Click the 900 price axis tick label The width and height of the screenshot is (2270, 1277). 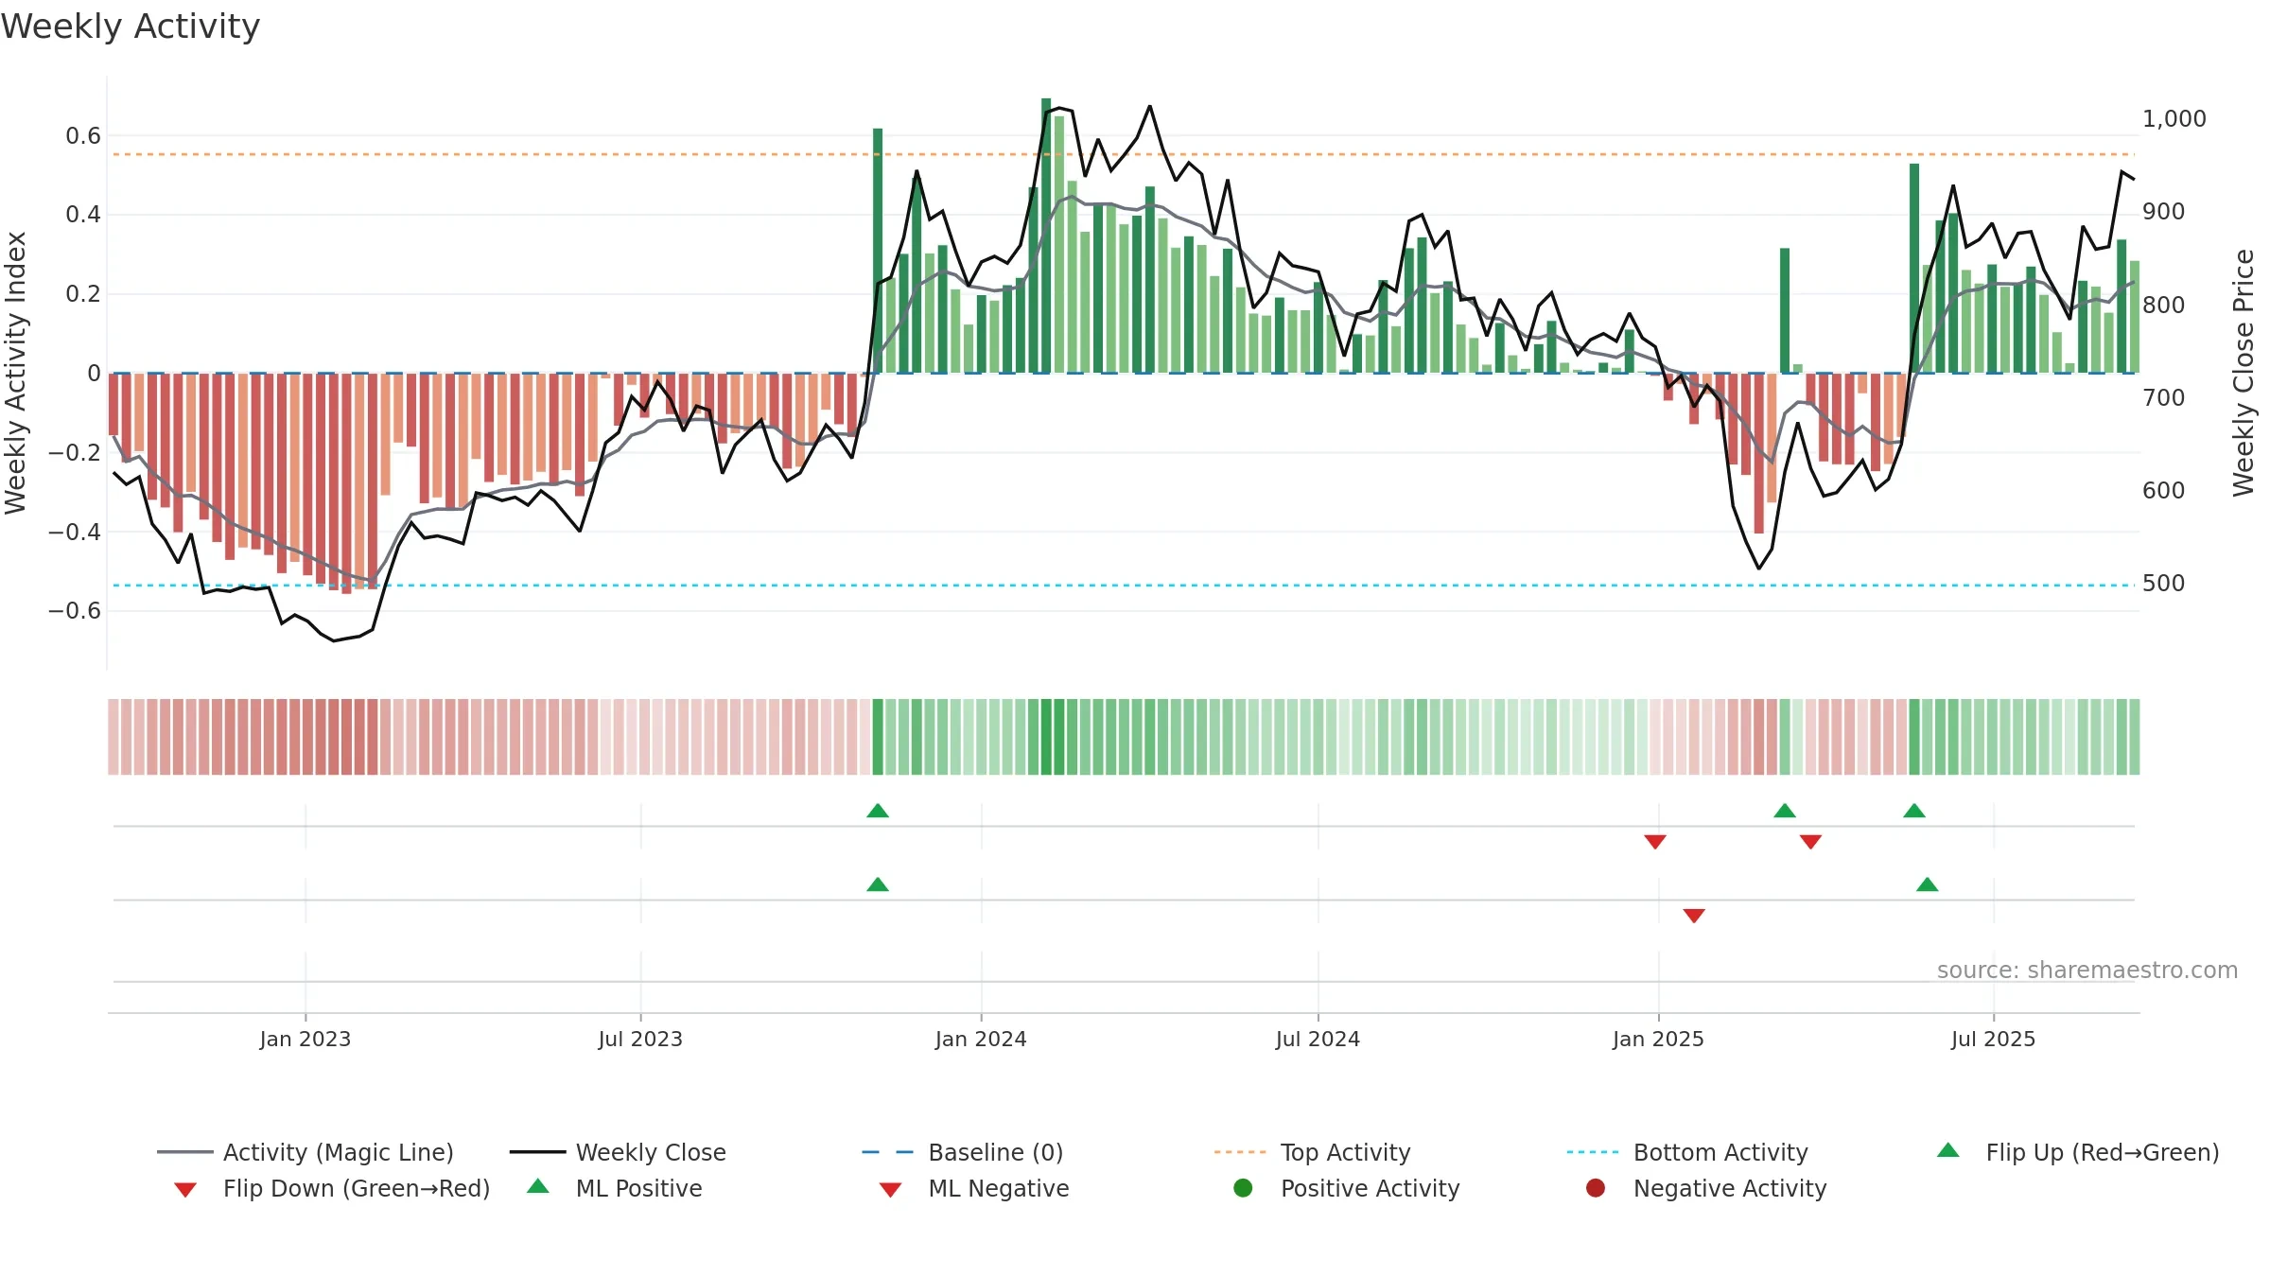(x=2164, y=212)
